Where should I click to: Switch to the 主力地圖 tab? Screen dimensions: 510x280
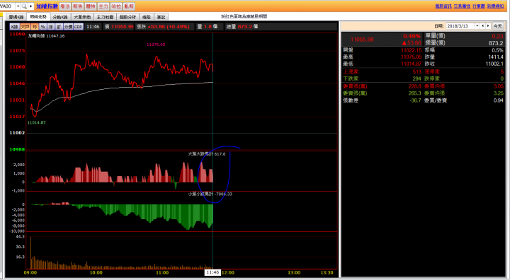[x=105, y=17]
